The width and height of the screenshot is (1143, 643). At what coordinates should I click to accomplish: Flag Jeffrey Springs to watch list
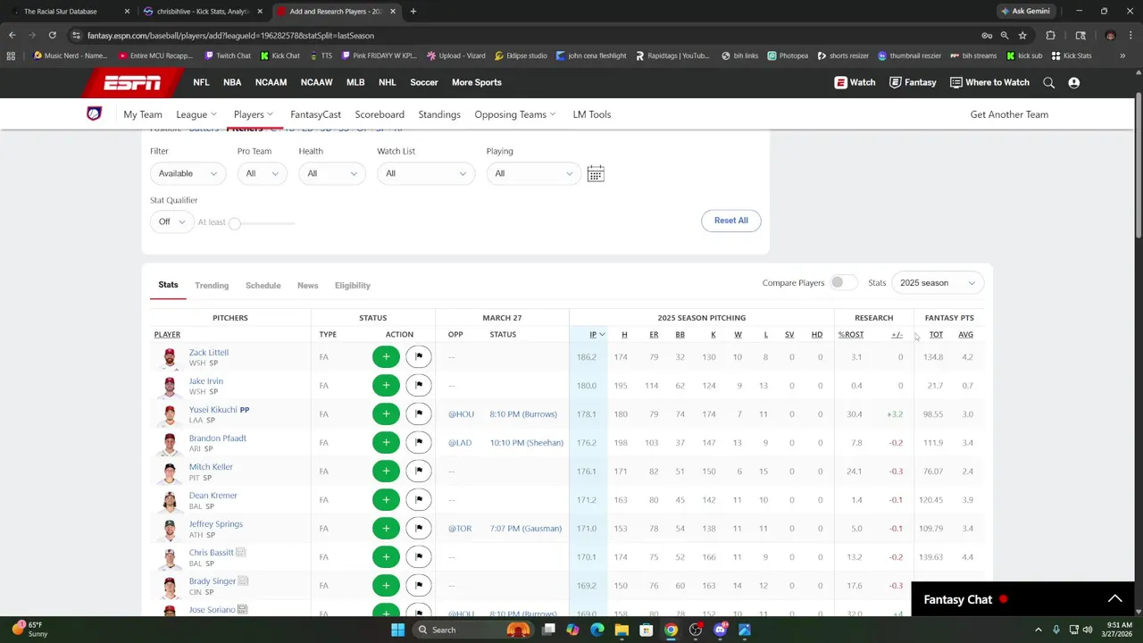point(419,528)
